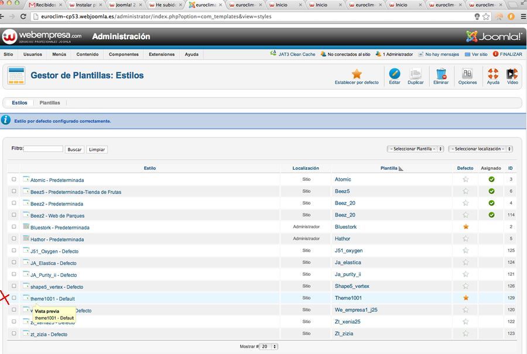Check the Bluestork - Predeterminada checkbox
527x354 pixels.
[x=14, y=226]
